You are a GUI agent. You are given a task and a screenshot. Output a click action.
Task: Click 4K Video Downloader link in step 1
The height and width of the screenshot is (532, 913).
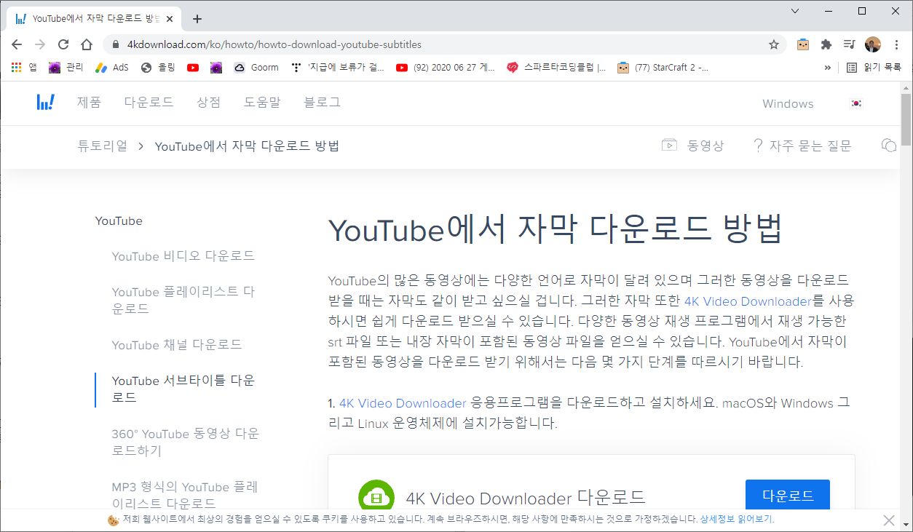point(403,403)
